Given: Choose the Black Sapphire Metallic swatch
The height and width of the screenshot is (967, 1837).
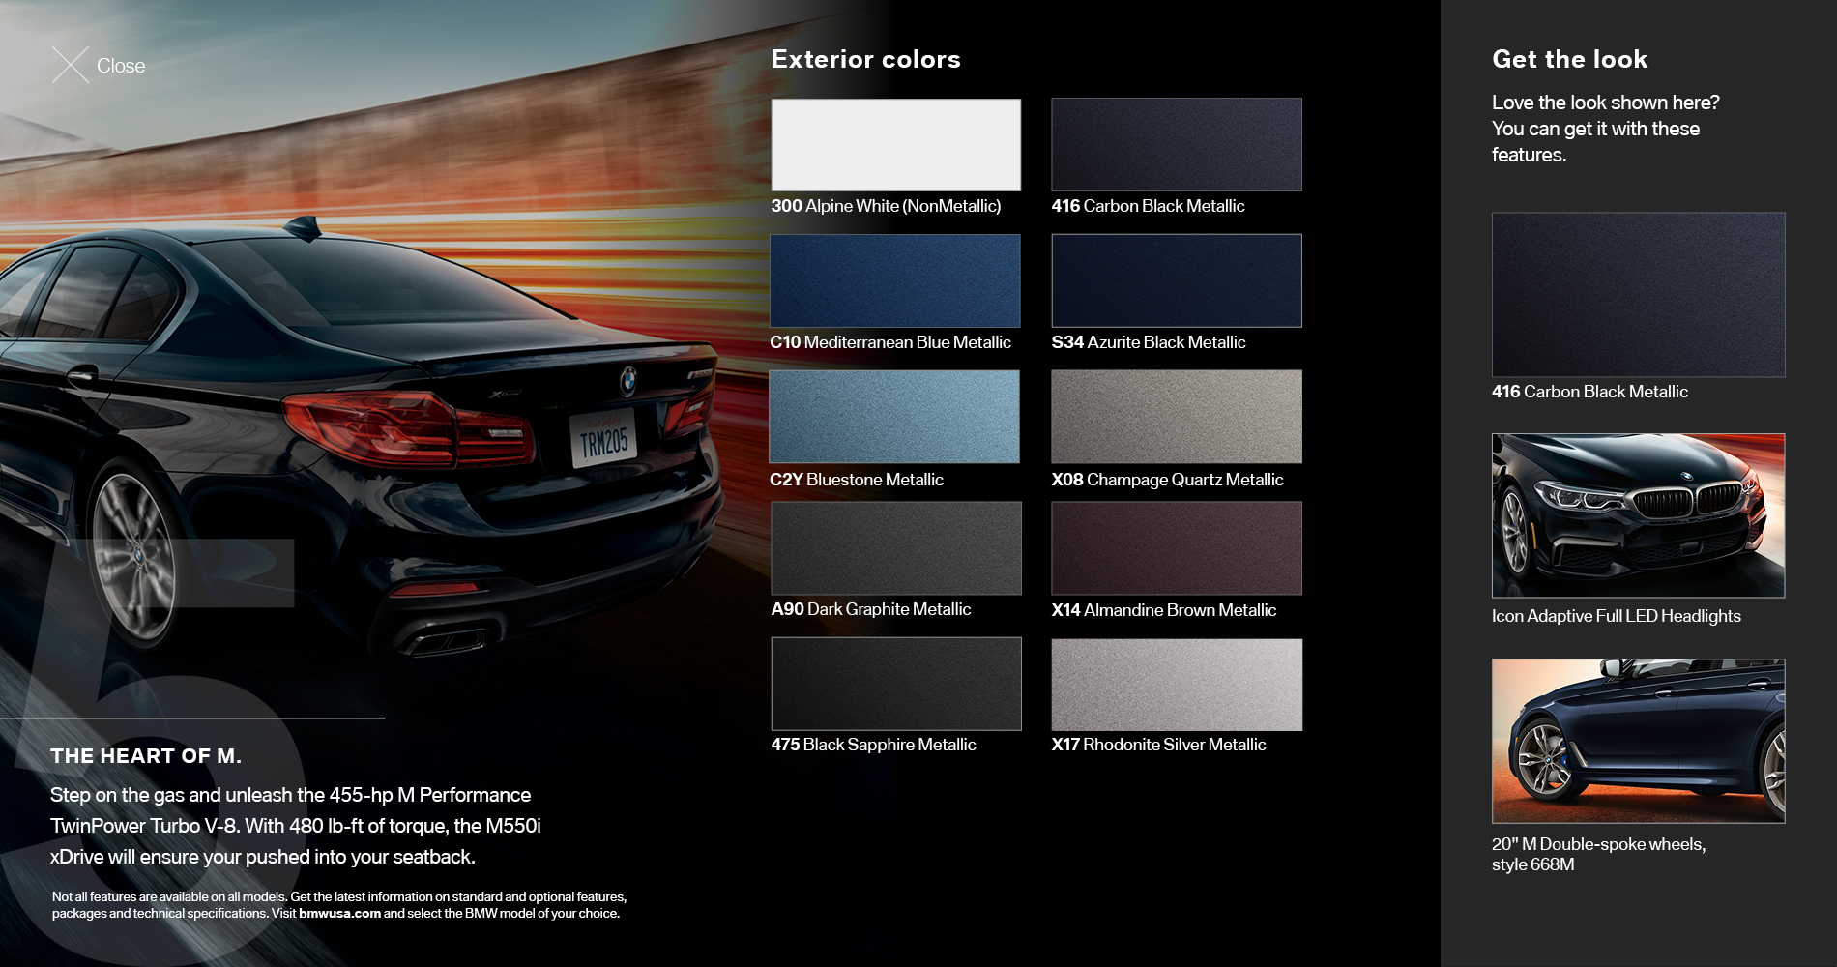Looking at the screenshot, I should (x=896, y=684).
